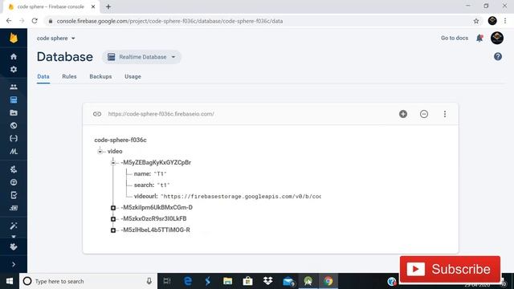Open Microsoft Store from taskbar
This screenshot has height=289, width=514.
(x=248, y=281)
